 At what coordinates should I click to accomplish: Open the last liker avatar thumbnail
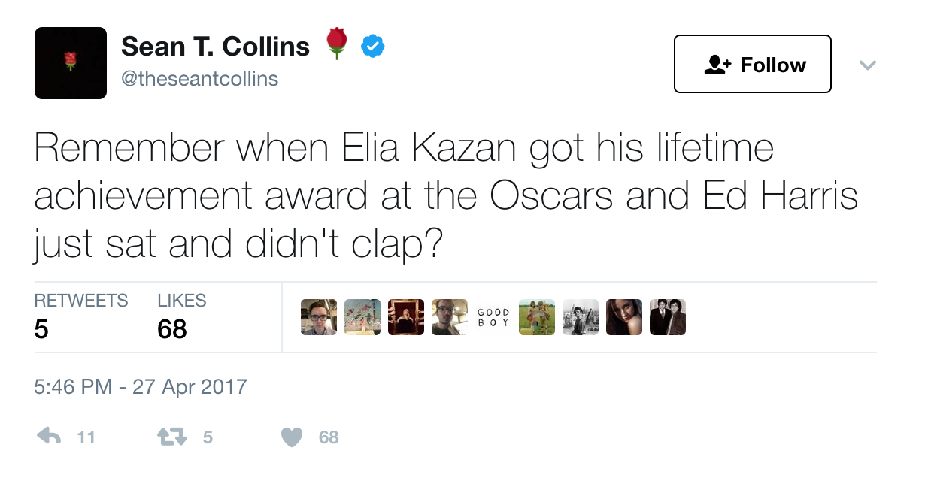pyautogui.click(x=668, y=317)
